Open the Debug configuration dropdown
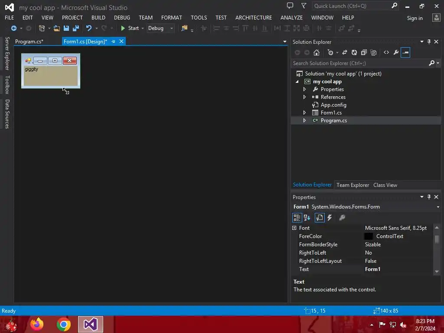 click(x=172, y=28)
